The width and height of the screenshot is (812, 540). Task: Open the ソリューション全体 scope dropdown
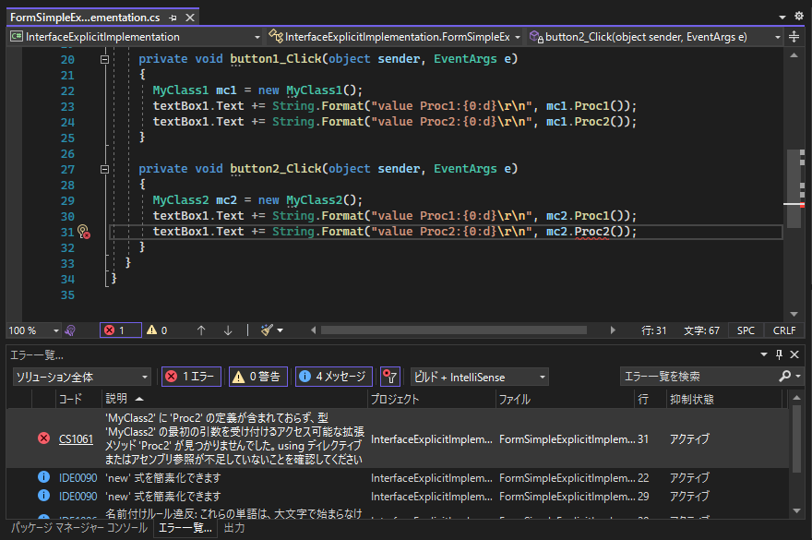(x=81, y=378)
